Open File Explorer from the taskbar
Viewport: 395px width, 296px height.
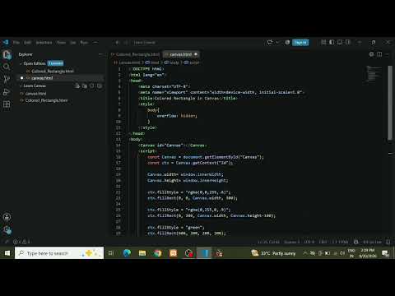pos(142,253)
